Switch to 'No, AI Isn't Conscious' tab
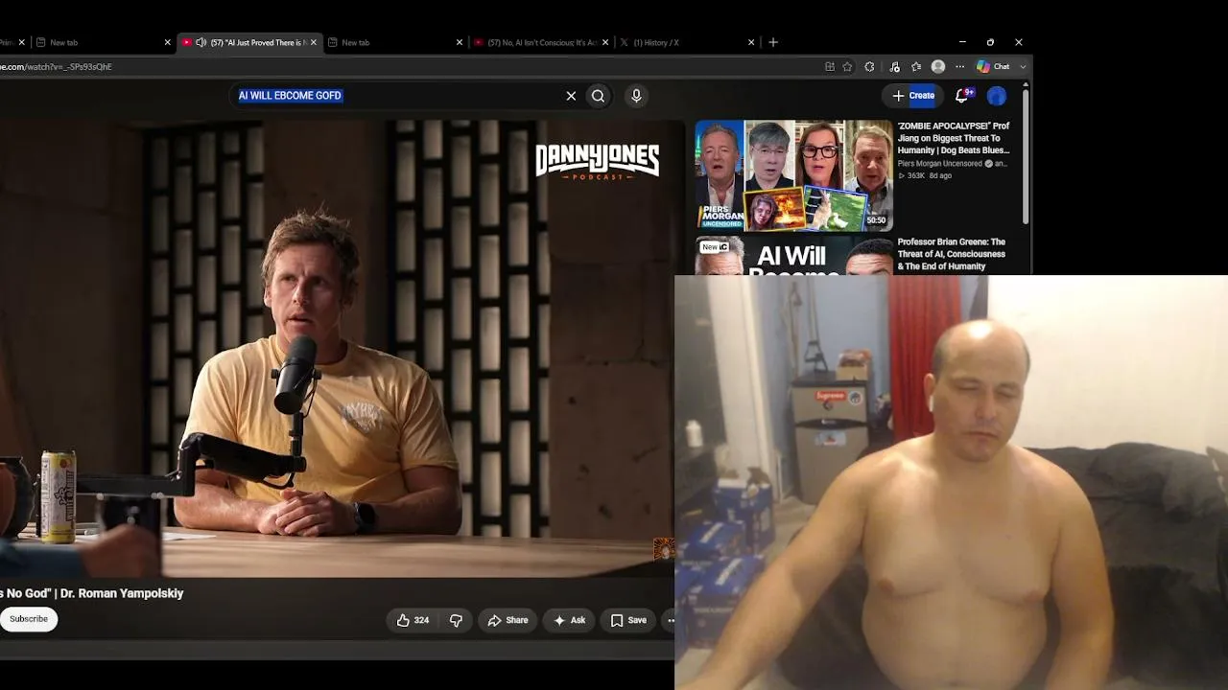Screen dimensions: 1228x690 pos(542,42)
